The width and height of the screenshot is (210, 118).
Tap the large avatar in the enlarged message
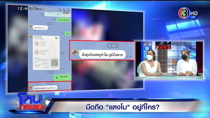coord(75,52)
